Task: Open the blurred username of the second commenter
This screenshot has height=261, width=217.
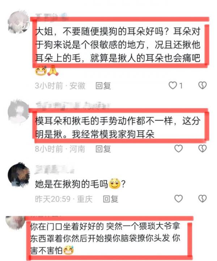Action: click(73, 105)
